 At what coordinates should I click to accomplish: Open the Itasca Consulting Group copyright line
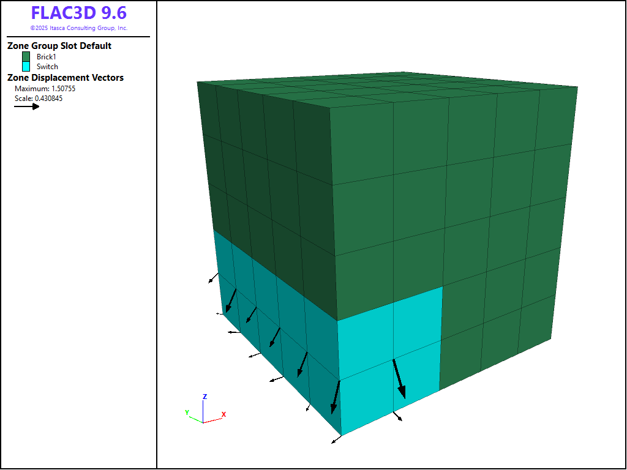(x=78, y=28)
